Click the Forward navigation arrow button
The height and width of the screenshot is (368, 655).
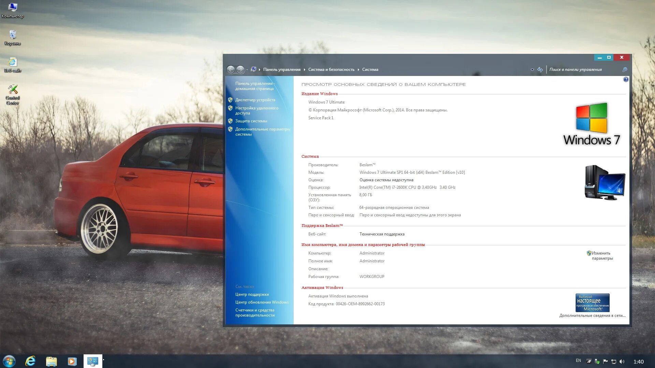(240, 70)
